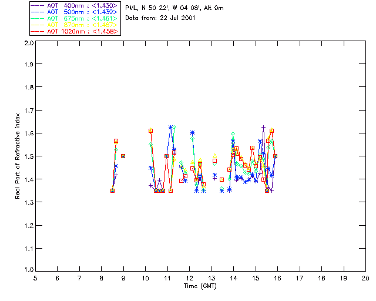
Task: Select legend text 'AOT 675nm : <1.461>'
Action: [82, 18]
